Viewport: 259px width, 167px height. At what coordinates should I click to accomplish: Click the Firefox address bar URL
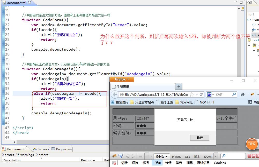(157, 94)
